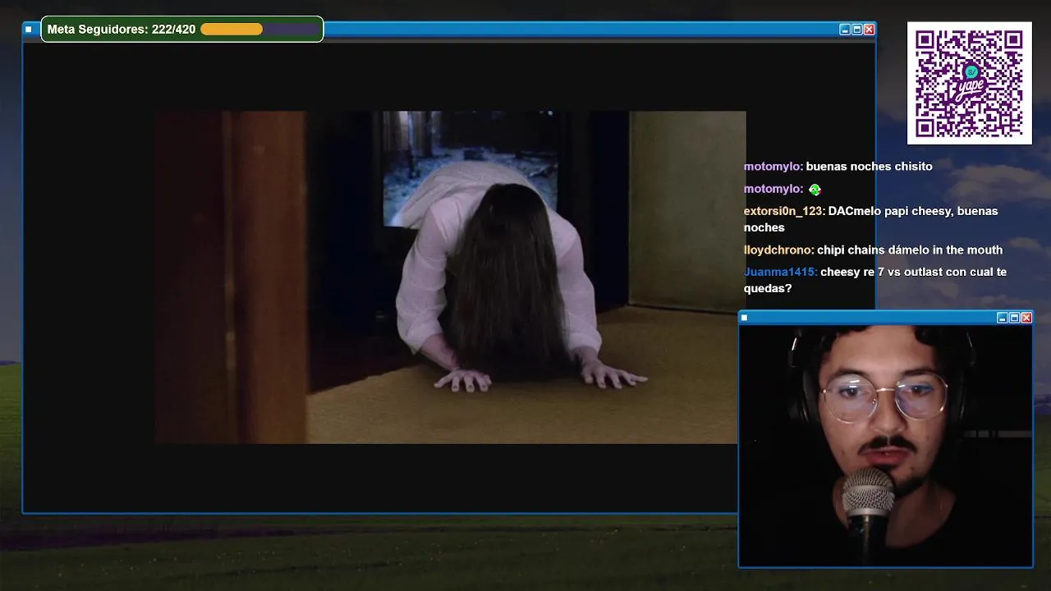The image size is (1051, 591).
Task: Click the movie scene in video window
Action: [x=450, y=277]
